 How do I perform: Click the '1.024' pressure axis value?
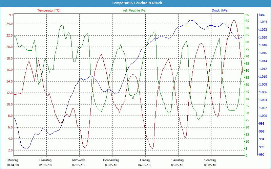[263, 22]
